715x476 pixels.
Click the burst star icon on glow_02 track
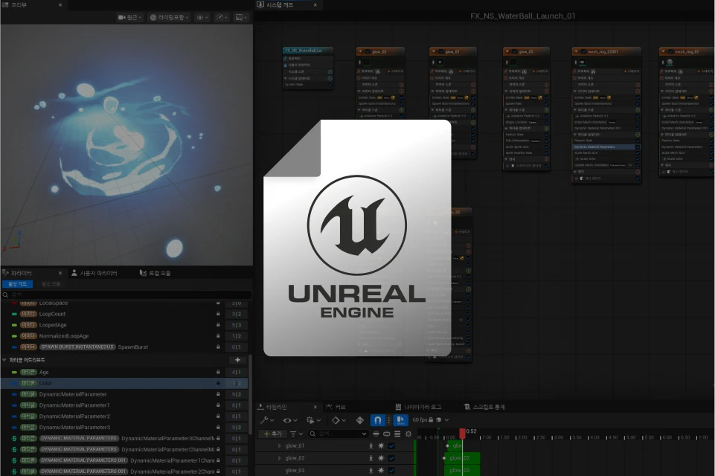point(381,458)
